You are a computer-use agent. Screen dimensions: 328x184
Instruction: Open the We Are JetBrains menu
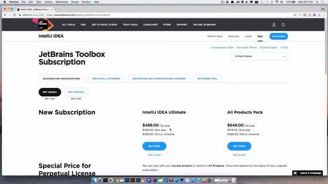204,25
